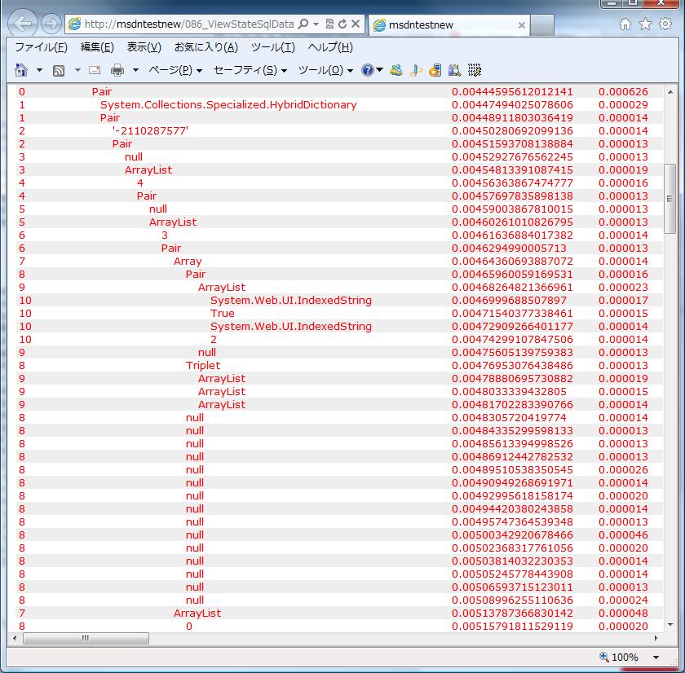Click the Read mail icon

click(x=95, y=71)
